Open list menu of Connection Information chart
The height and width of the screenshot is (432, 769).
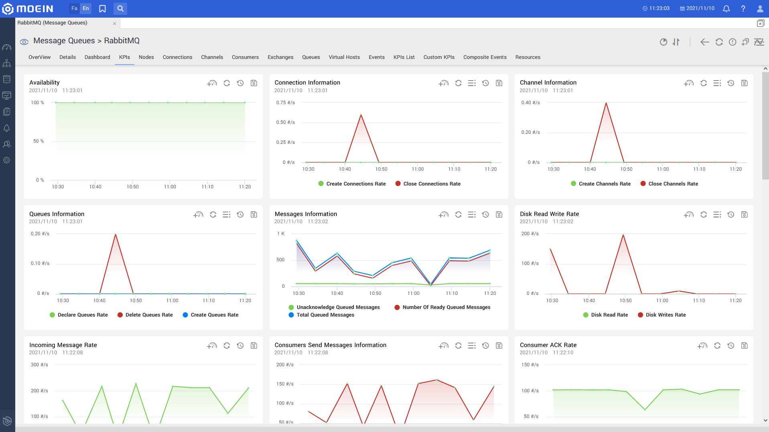tap(472, 83)
